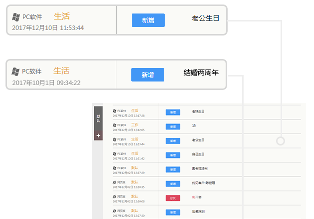Click the 网页版 browser icon in the 12:30:35 row
The image size is (314, 219).
coord(114,182)
